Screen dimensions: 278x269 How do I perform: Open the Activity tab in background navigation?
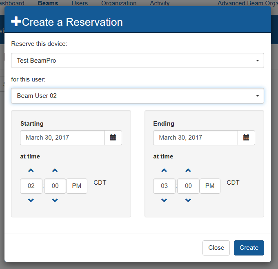click(x=160, y=3)
